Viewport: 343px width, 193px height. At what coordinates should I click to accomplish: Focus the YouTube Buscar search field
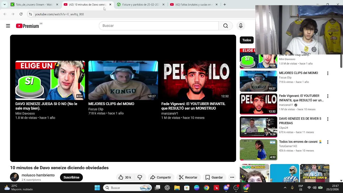(159, 26)
